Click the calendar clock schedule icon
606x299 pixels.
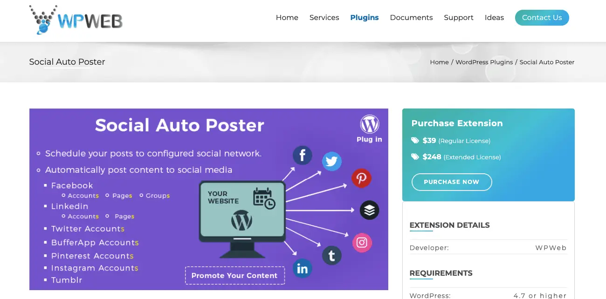point(264,198)
